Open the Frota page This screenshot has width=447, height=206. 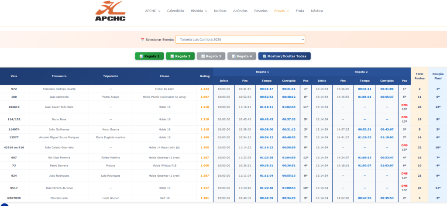(x=300, y=11)
